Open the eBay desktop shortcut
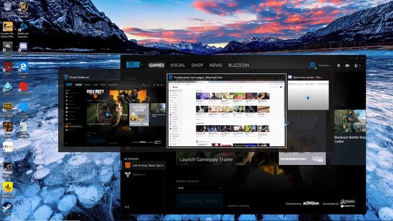Screen dimensions: 393x221 point(7,148)
